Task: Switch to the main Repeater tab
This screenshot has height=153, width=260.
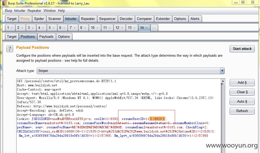Action: point(88,19)
